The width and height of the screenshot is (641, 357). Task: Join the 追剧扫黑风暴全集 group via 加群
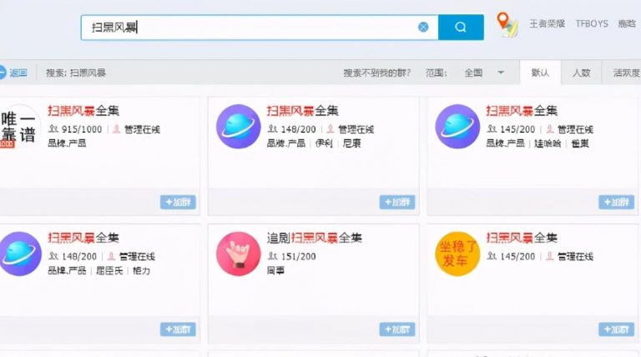pos(397,329)
